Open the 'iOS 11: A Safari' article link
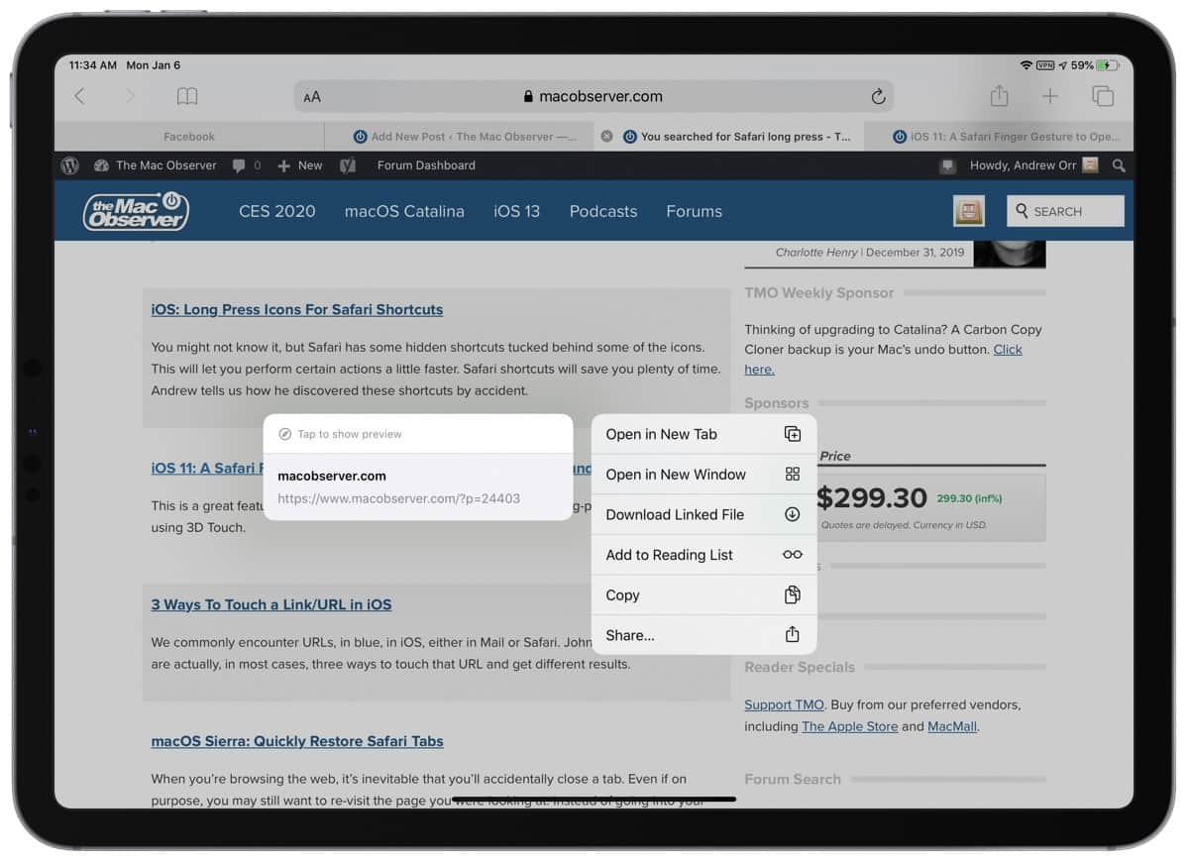The height and width of the screenshot is (863, 1189). click(x=207, y=468)
